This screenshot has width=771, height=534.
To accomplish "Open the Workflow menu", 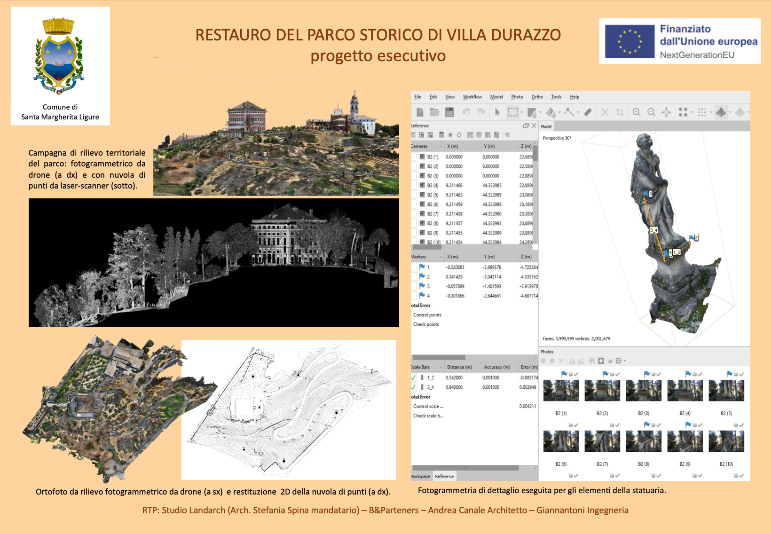I will click(x=472, y=97).
